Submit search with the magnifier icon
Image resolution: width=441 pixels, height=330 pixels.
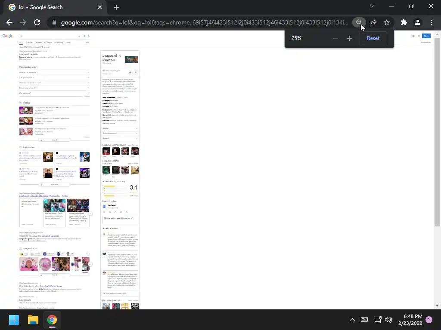[x=89, y=36]
